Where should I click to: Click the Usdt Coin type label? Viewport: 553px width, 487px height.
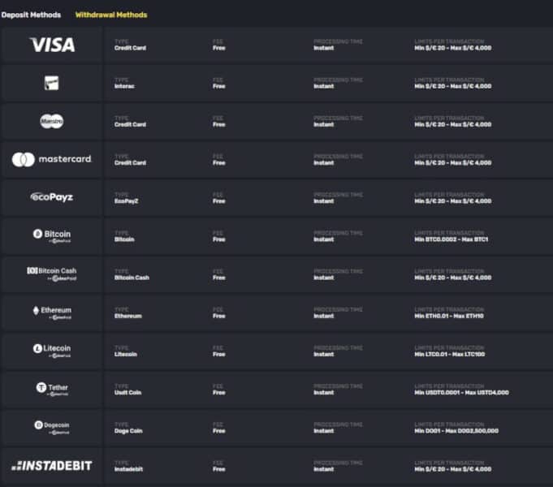(x=127, y=393)
